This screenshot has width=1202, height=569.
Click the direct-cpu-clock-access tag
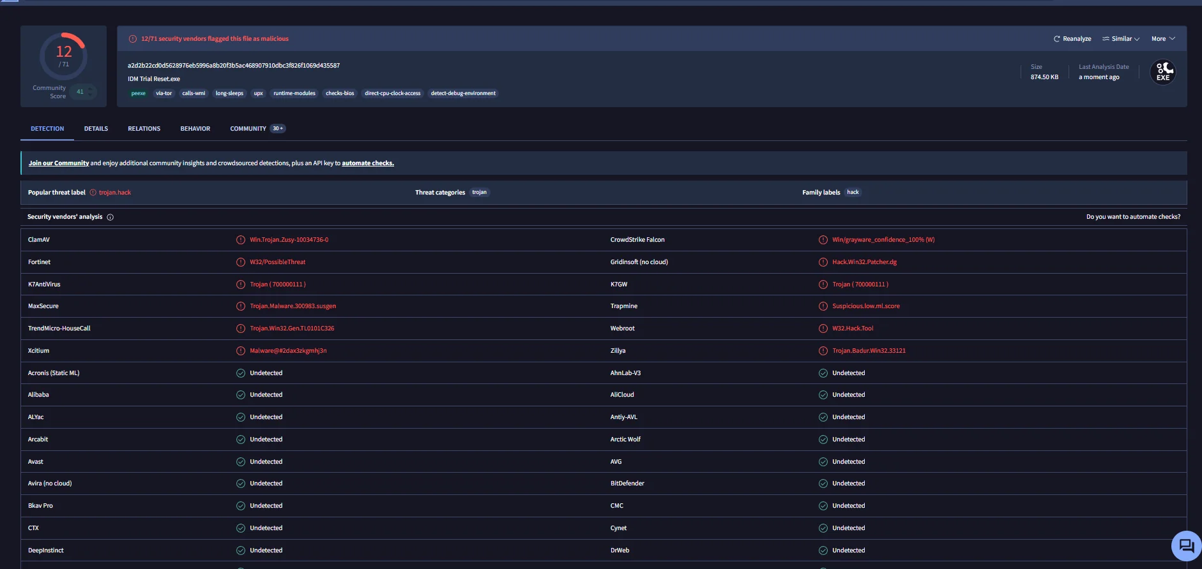coord(393,93)
